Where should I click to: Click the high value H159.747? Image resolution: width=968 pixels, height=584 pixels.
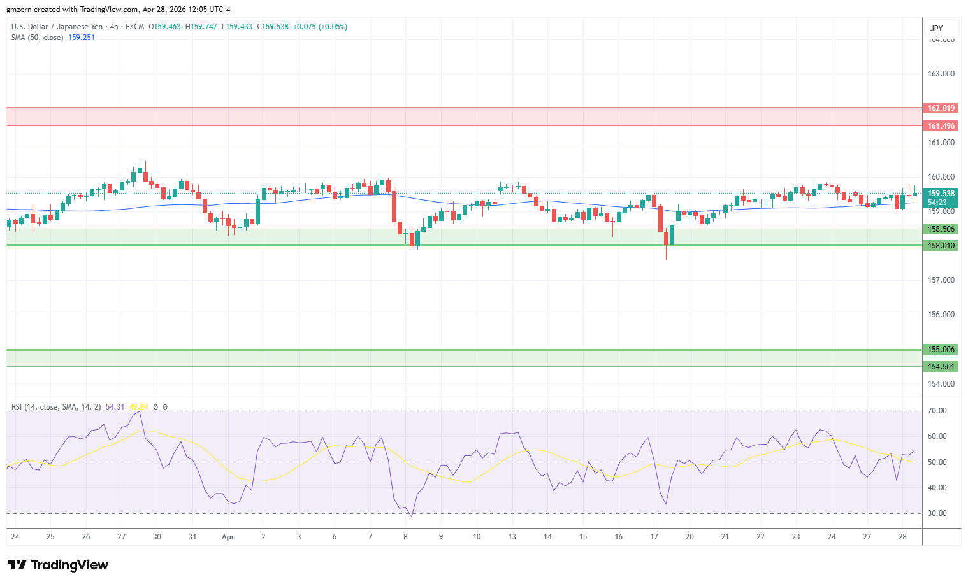point(201,27)
